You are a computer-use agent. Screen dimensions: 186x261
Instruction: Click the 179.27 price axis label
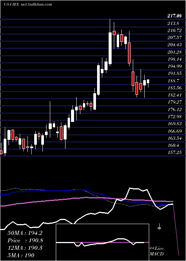coord(174,102)
